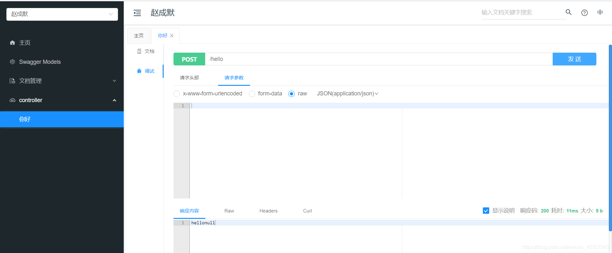Viewport: 612px width, 253px height.
Task: Click the 赵成默 page title
Action: (163, 13)
